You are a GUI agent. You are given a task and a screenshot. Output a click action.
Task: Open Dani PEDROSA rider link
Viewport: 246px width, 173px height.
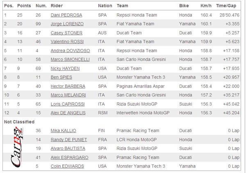[x=66, y=15]
